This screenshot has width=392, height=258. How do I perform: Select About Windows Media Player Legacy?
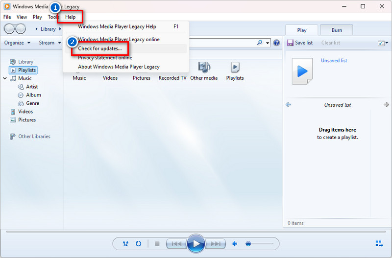coord(126,67)
